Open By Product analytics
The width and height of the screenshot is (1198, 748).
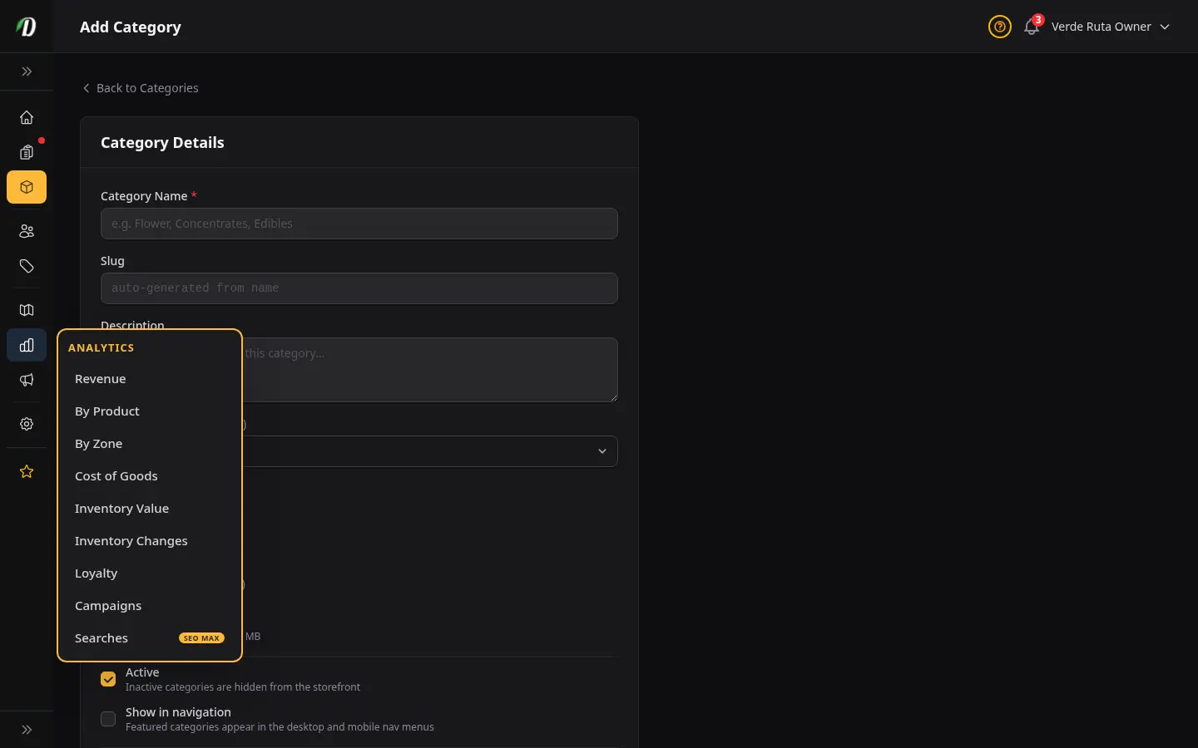(x=150, y=411)
